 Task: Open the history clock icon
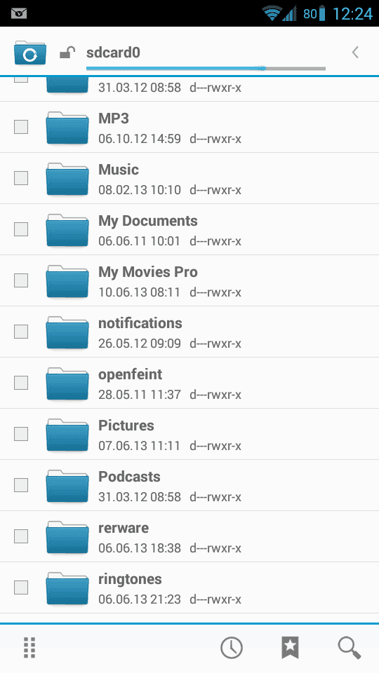coord(231,647)
